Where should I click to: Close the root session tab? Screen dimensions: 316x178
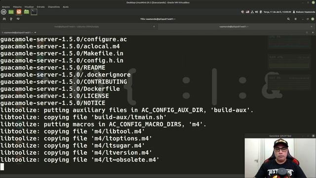pos(154,26)
